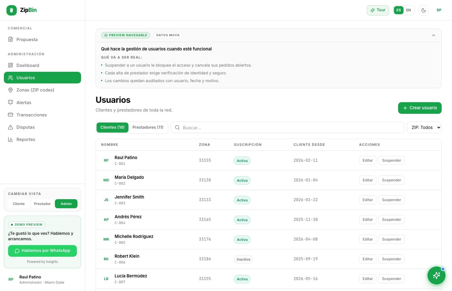Go to Transacciones section

click(42, 115)
